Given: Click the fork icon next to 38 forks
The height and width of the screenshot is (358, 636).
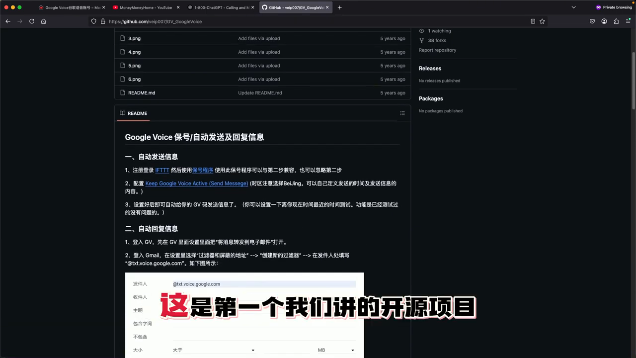Looking at the screenshot, I should tap(422, 40).
